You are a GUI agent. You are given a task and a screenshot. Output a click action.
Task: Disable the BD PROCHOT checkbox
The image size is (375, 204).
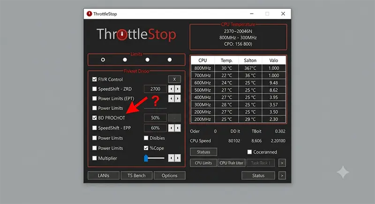click(x=95, y=117)
